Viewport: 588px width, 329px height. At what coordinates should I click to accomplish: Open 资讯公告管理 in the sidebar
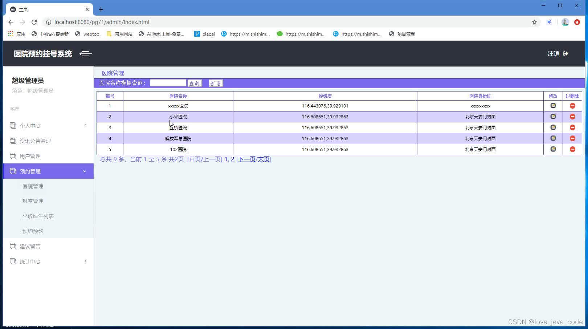[x=48, y=141]
